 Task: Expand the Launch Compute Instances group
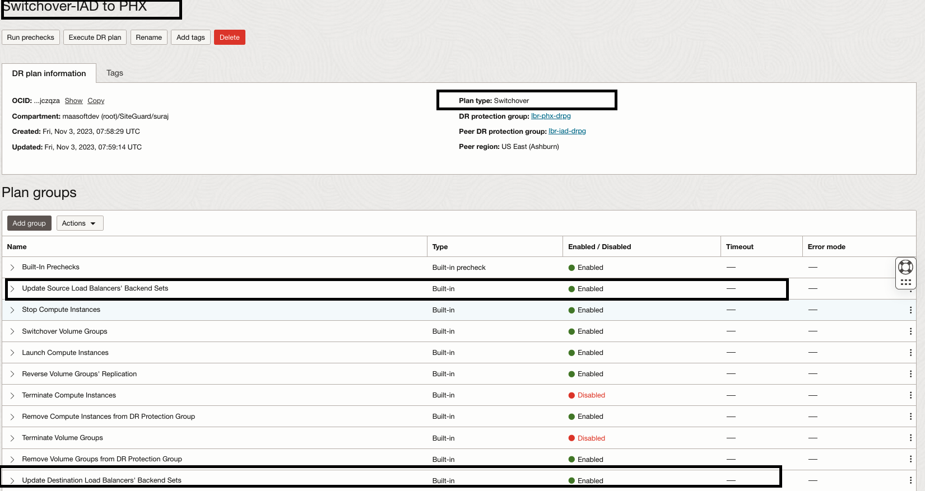tap(12, 353)
